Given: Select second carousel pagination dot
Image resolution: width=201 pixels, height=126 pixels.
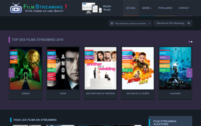Looking at the screenshot, I should pyautogui.click(x=192, y=42).
